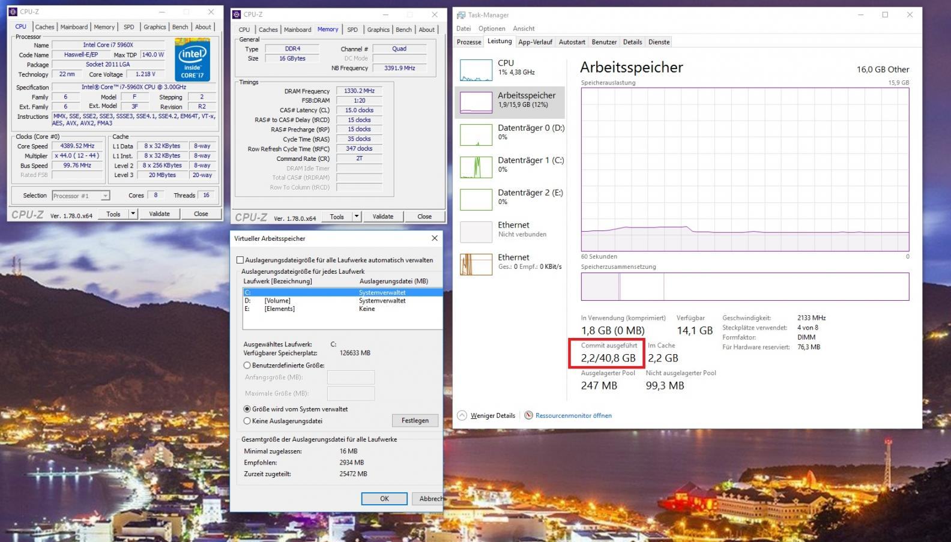Select disconnected Ethernet adapter entry

[x=510, y=232]
